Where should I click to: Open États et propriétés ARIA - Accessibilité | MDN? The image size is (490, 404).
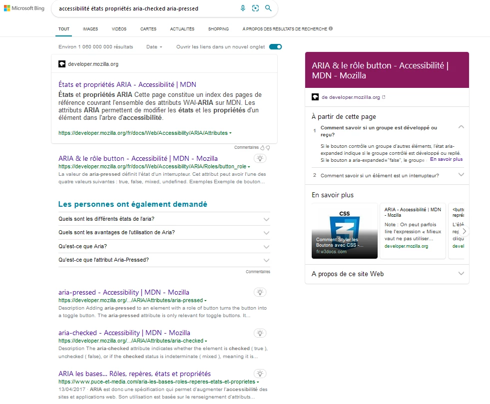127,84
